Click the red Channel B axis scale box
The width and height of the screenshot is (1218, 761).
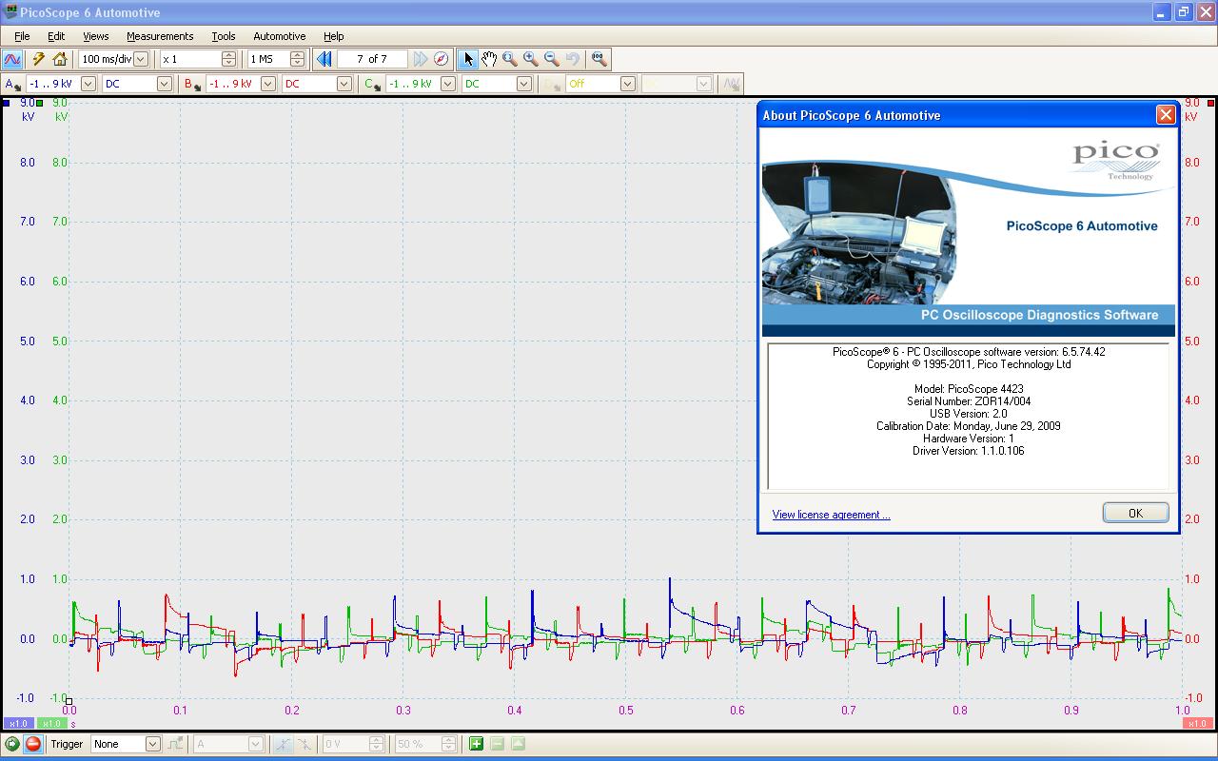(1196, 723)
